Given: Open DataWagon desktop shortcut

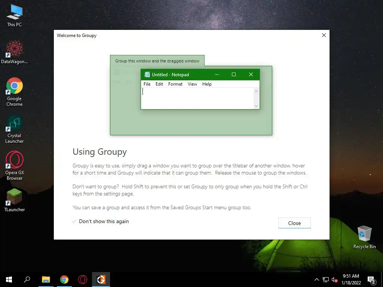Looking at the screenshot, I should pos(15,52).
